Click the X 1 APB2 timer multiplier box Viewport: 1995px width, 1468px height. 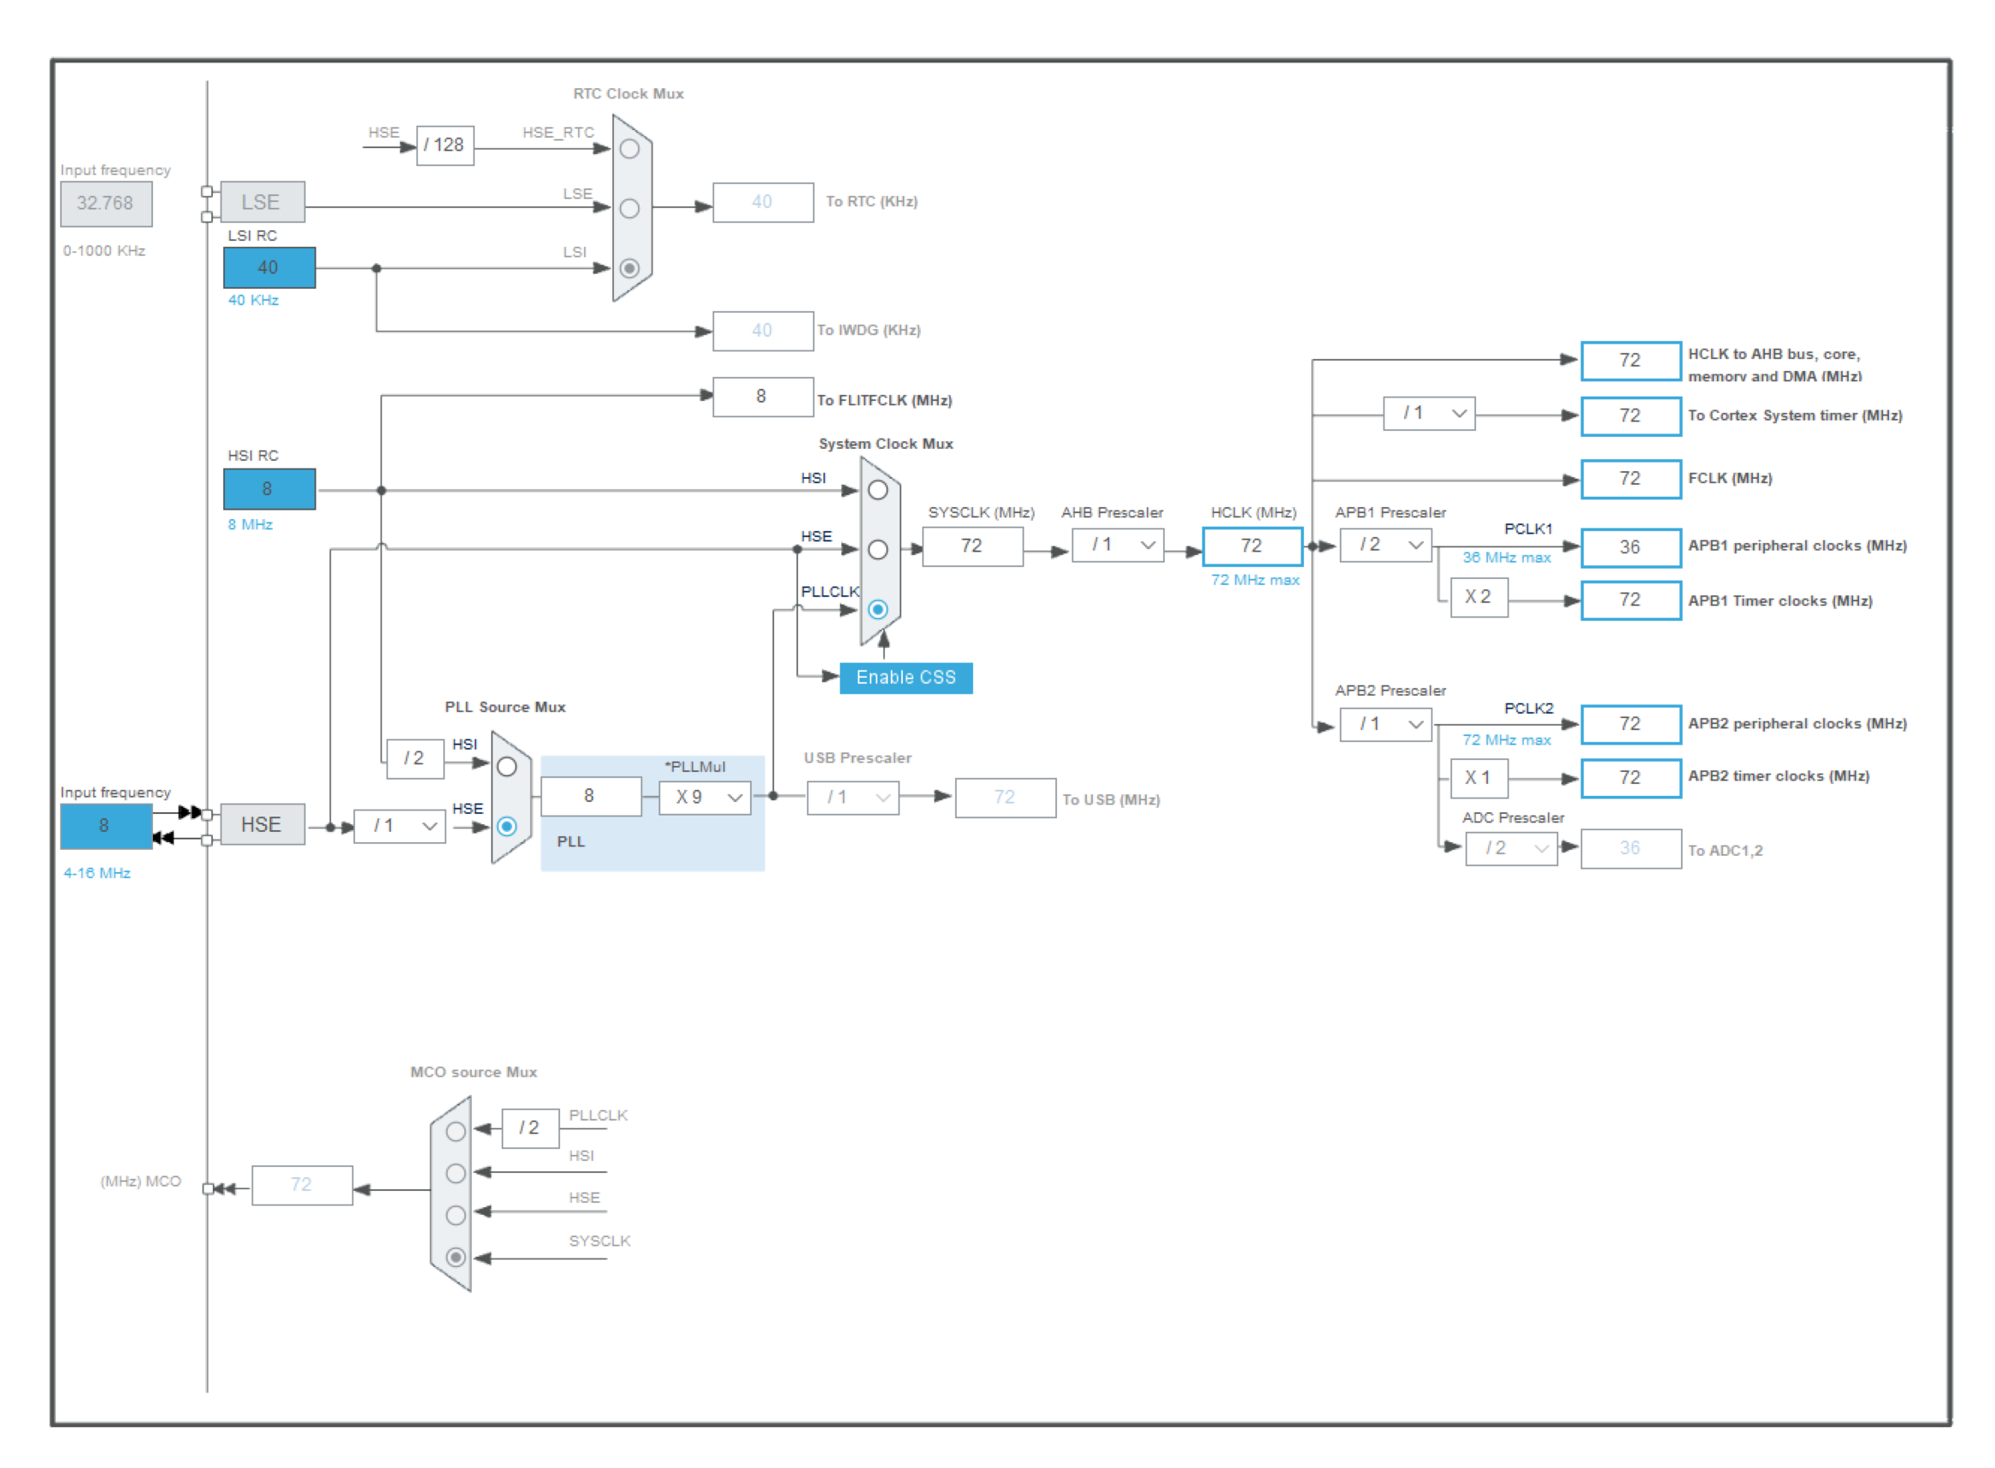(1479, 777)
